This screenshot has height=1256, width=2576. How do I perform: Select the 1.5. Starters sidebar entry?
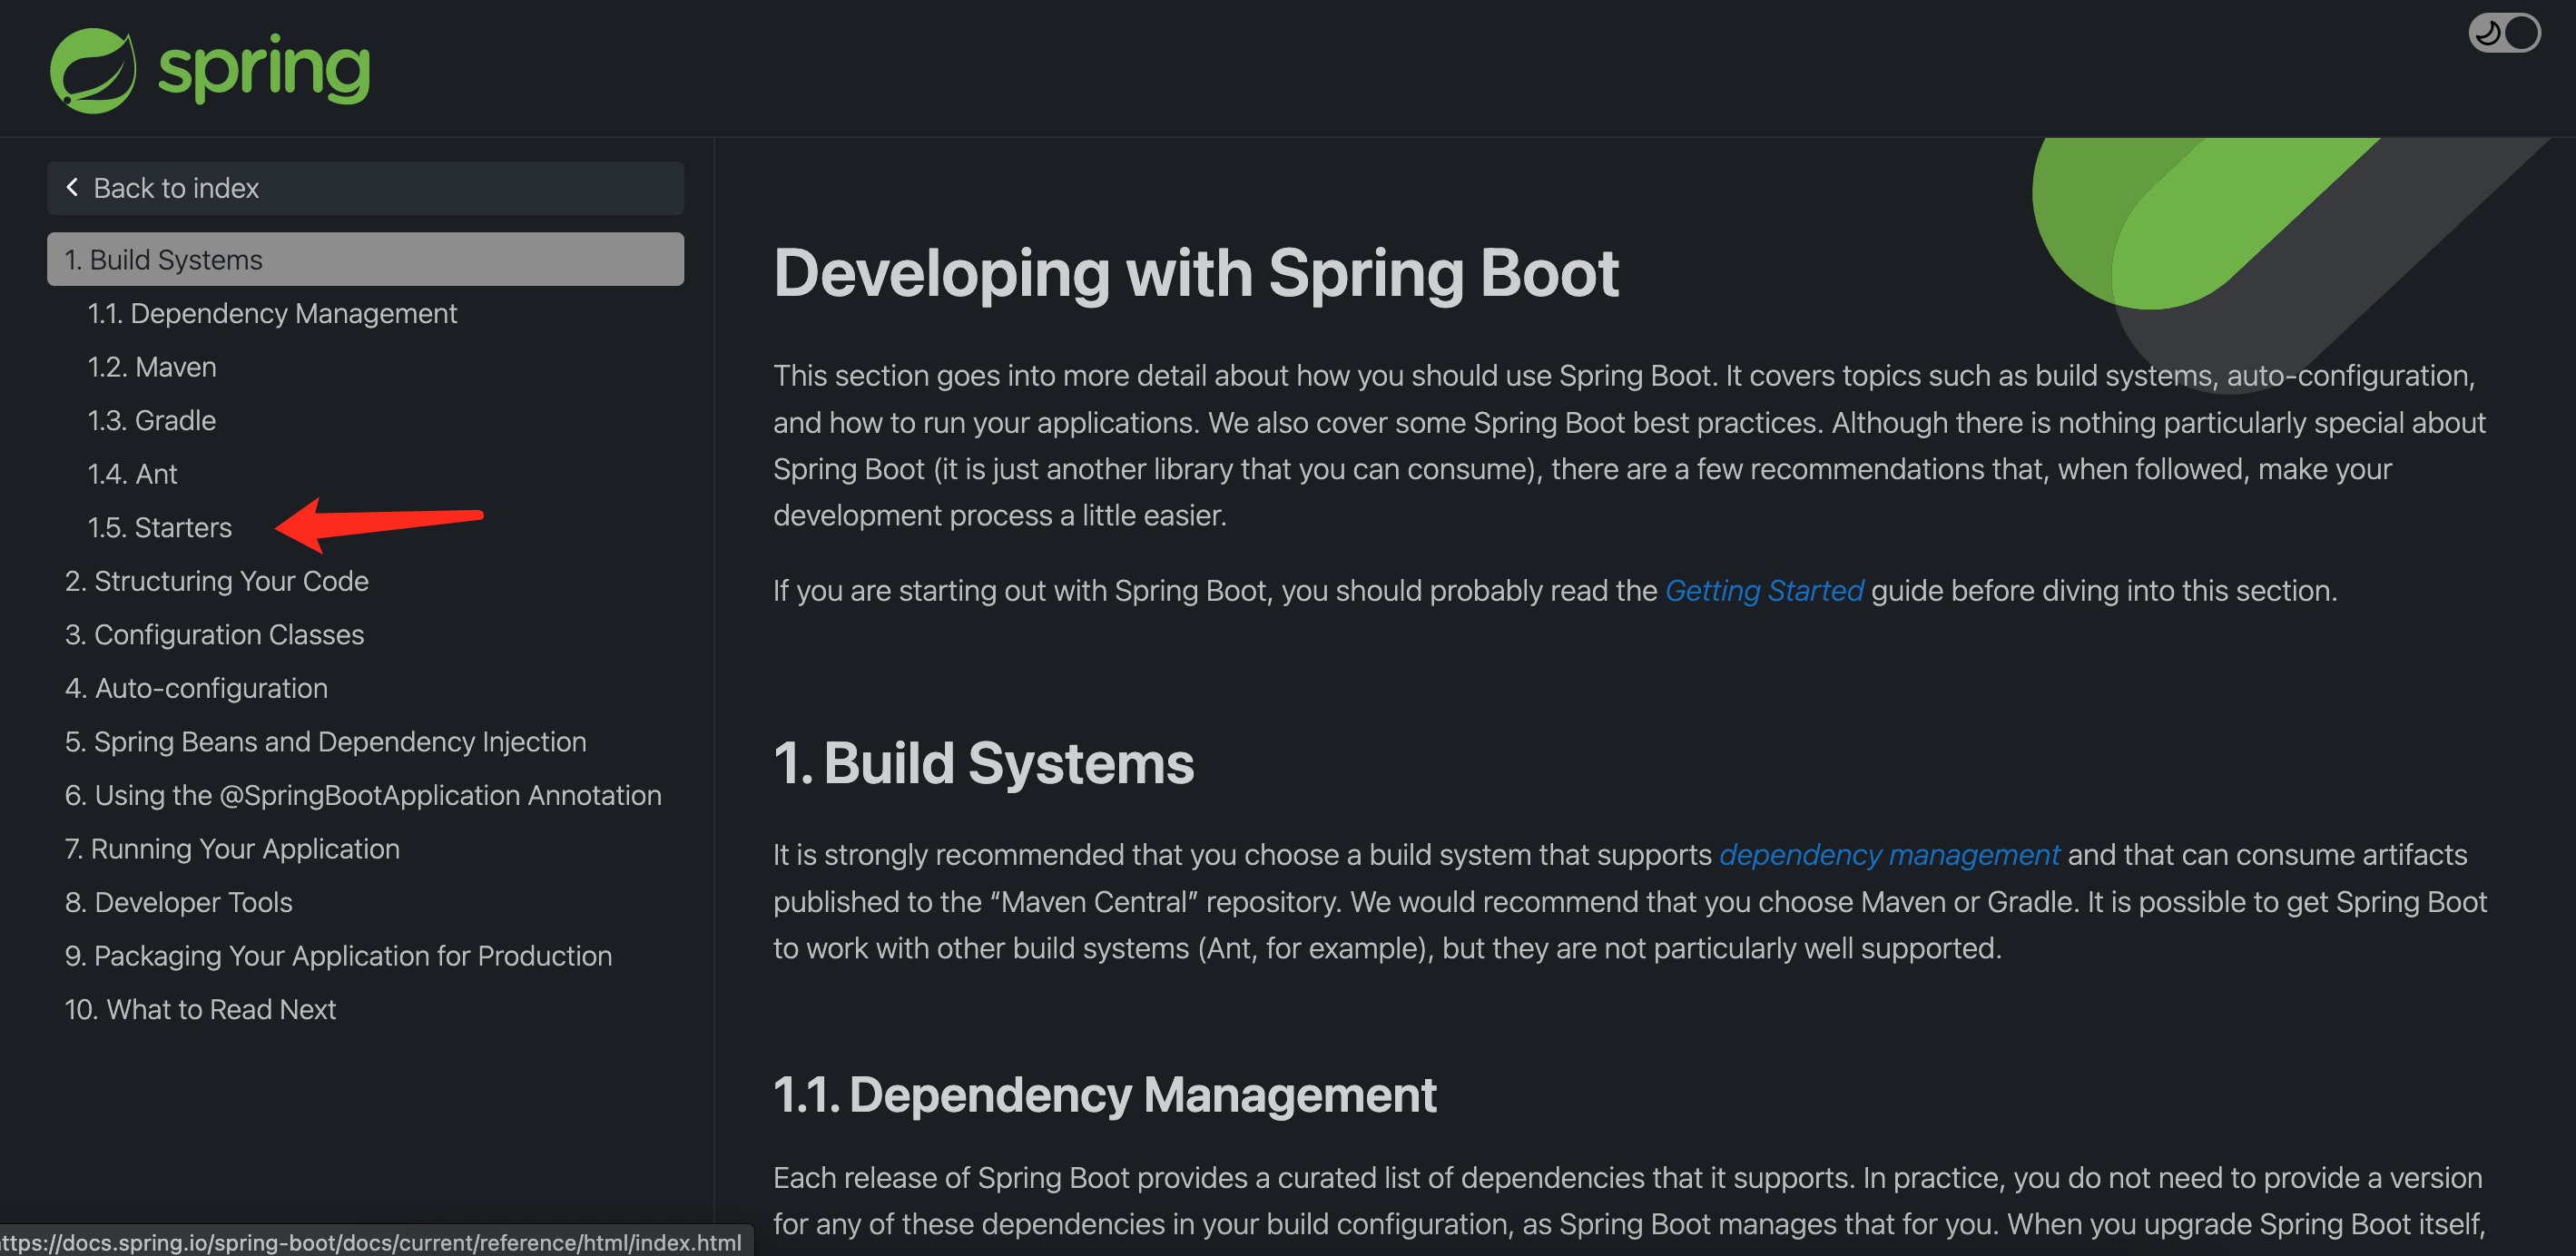[160, 527]
